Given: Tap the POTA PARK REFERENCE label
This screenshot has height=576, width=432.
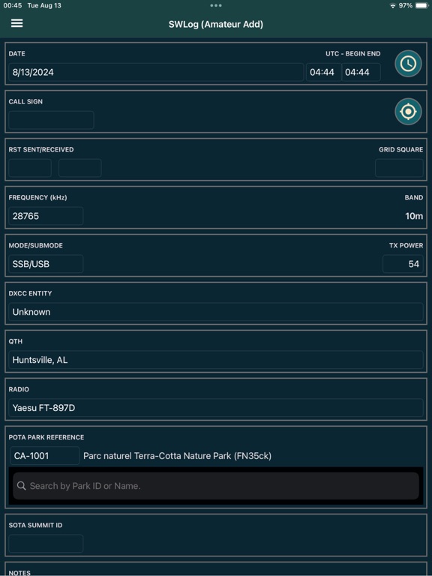Looking at the screenshot, I should tap(46, 437).
